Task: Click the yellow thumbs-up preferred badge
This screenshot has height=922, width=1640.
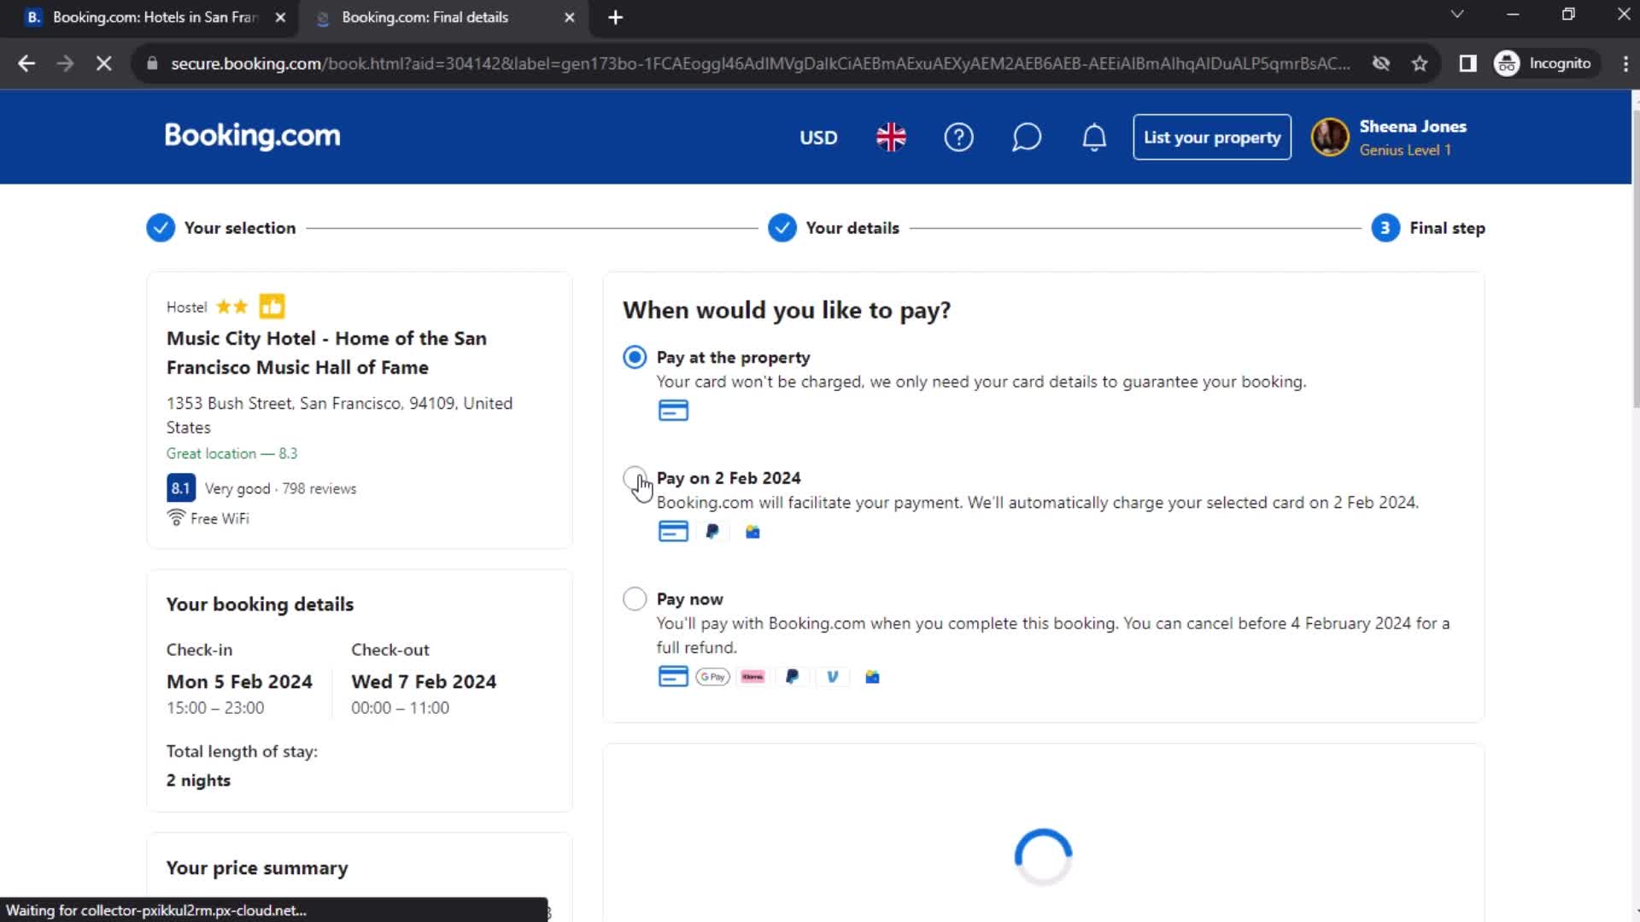Action: [x=272, y=306]
